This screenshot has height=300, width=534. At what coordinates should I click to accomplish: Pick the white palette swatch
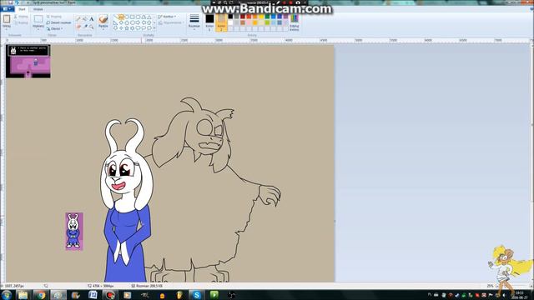coord(230,22)
